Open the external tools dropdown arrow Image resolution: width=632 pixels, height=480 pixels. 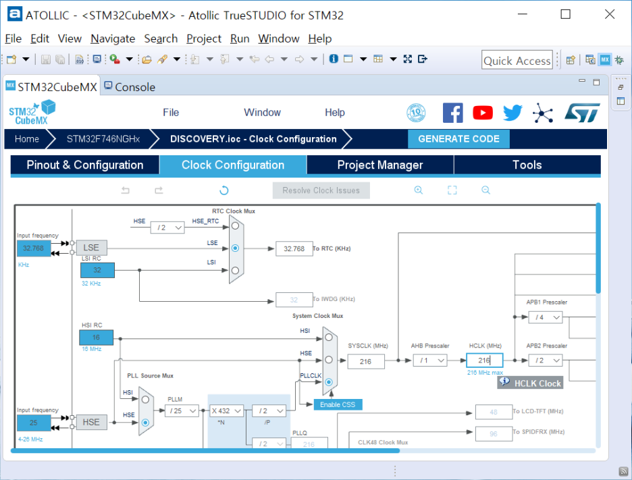click(129, 59)
